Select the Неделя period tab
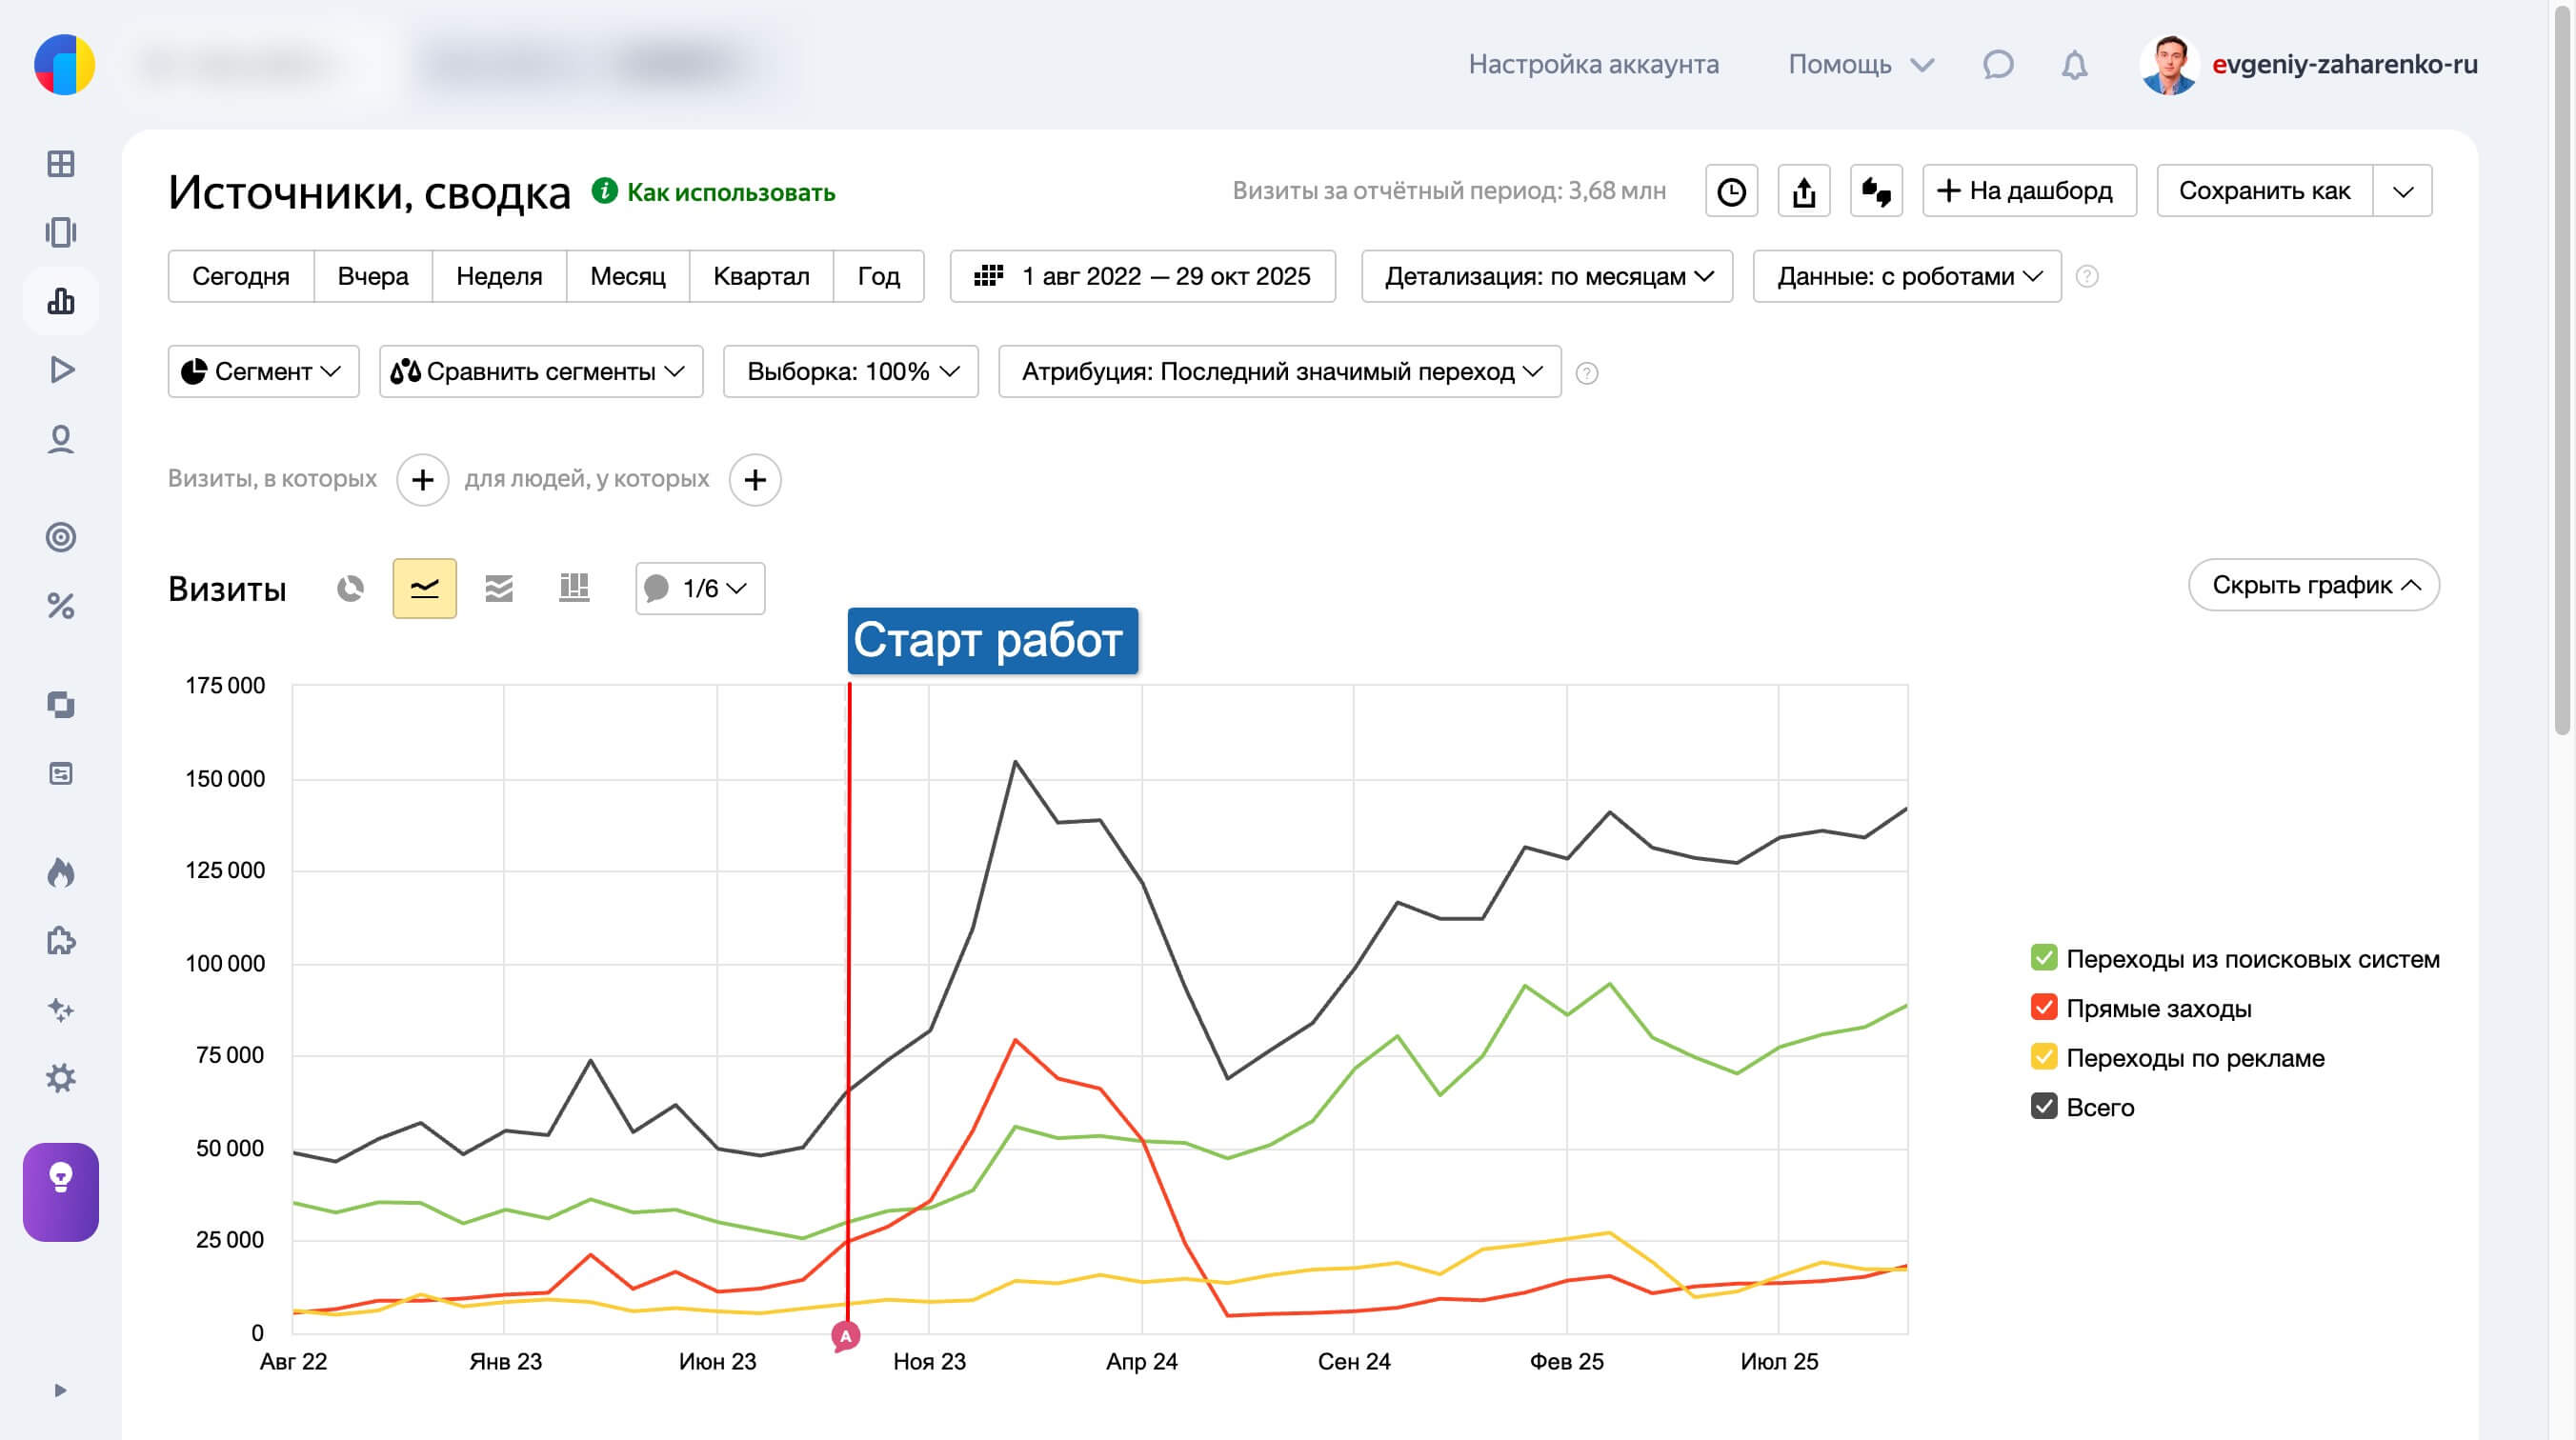Viewport: 2576px width, 1440px height. pos(498,276)
